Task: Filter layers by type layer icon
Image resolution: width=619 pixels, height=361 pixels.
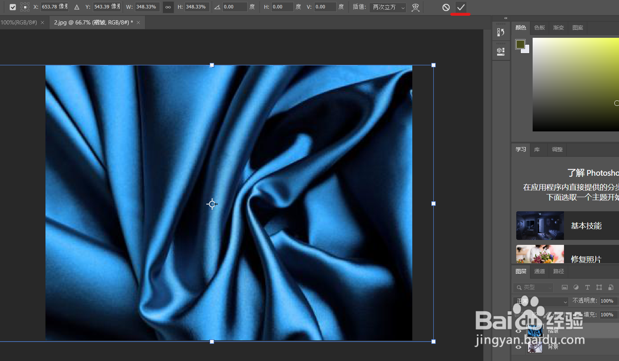Action: (588, 287)
